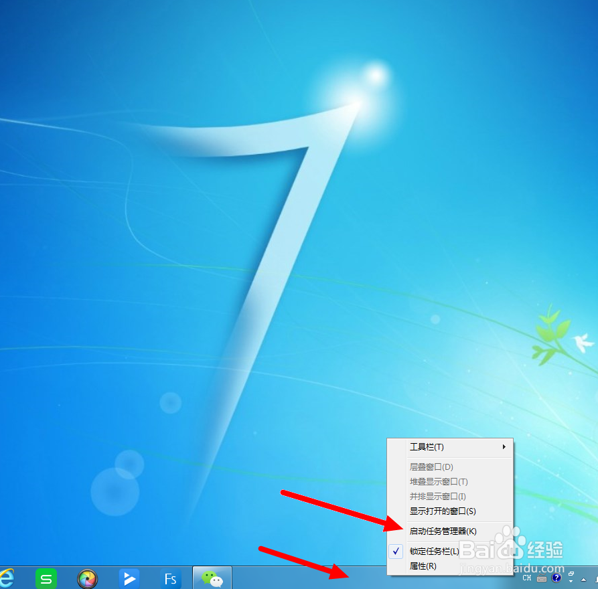Show hidden tray icons arrow
Viewport: 598px width, 589px height.
point(583,580)
